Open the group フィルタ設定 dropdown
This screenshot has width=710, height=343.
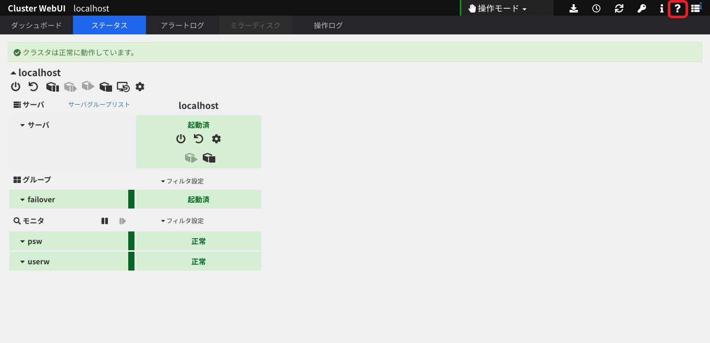click(182, 181)
